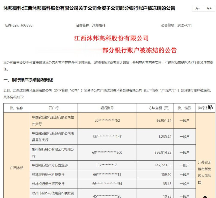Click account number ending in 54

107,184
